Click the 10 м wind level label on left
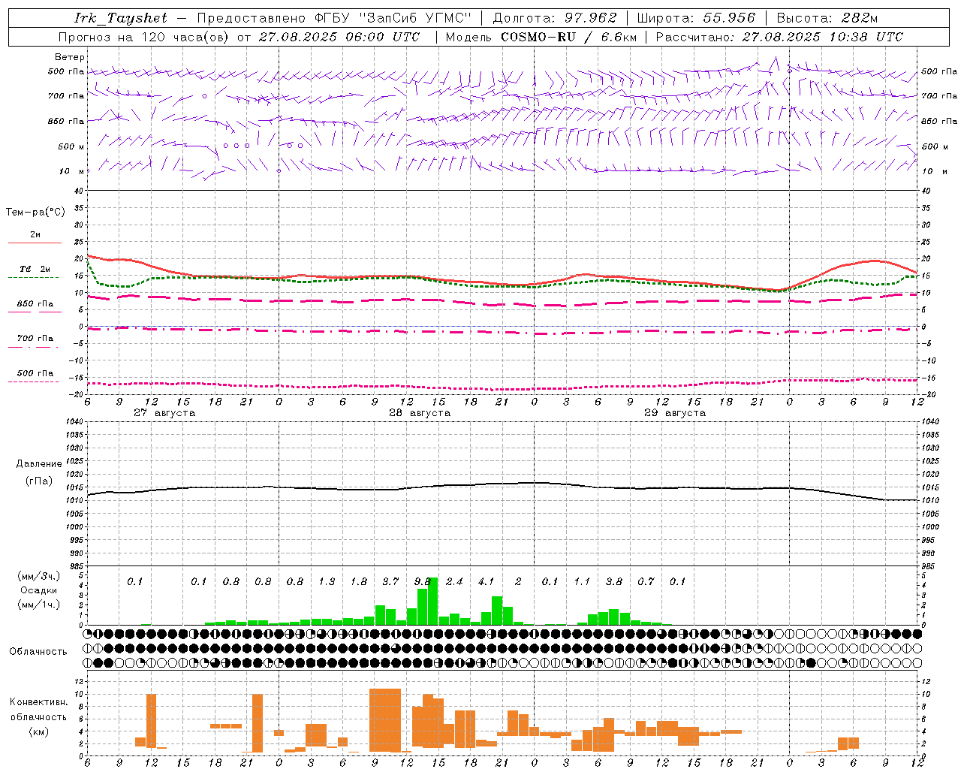Image resolution: width=961 pixels, height=769 pixels. [x=73, y=171]
